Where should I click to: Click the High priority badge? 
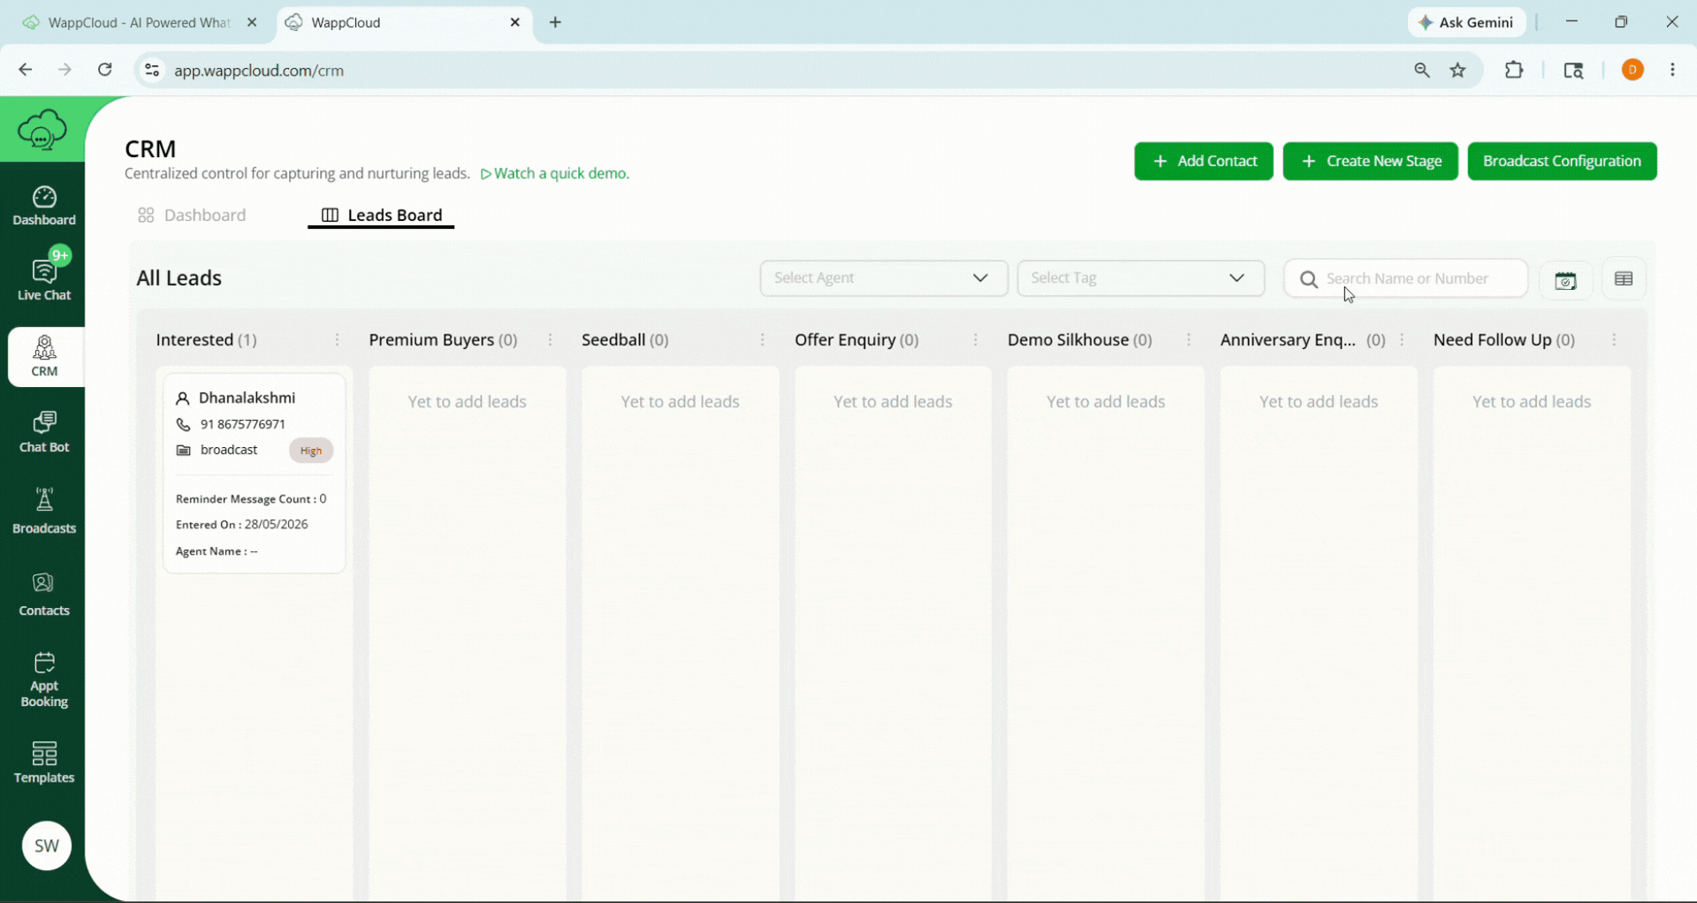tap(310, 451)
